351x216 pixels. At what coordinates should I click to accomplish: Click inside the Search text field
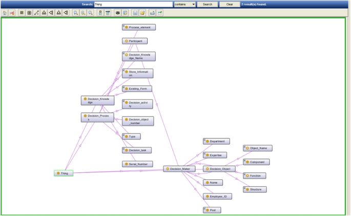(133, 4)
